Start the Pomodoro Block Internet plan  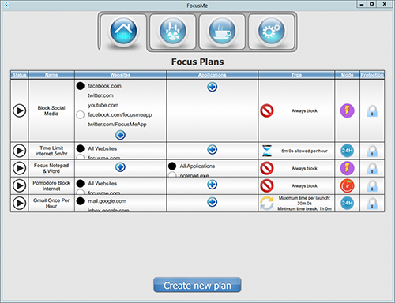20,185
